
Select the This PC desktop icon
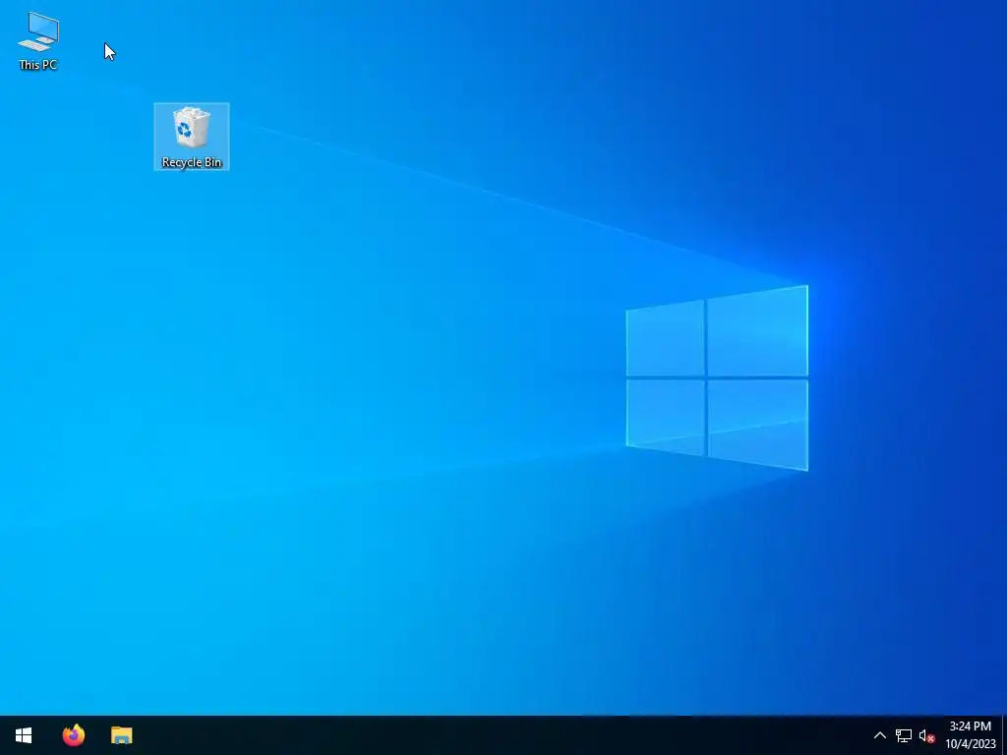[x=38, y=40]
